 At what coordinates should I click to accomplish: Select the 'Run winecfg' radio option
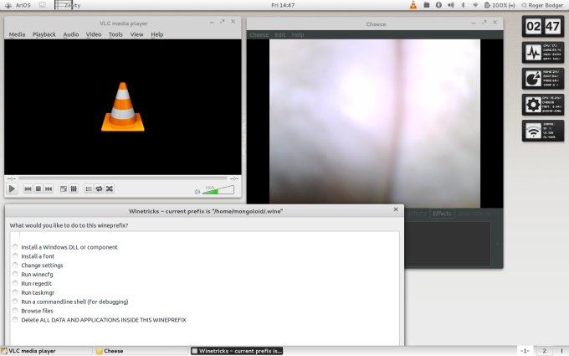pyautogui.click(x=15, y=275)
